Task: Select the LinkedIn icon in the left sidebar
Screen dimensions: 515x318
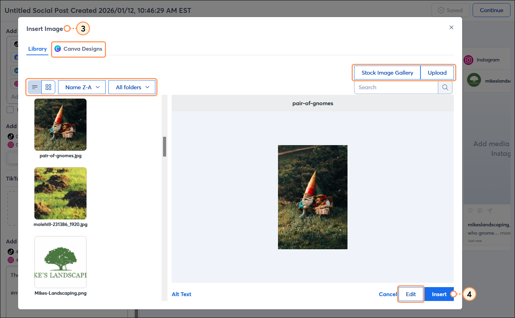Action: tap(16, 70)
